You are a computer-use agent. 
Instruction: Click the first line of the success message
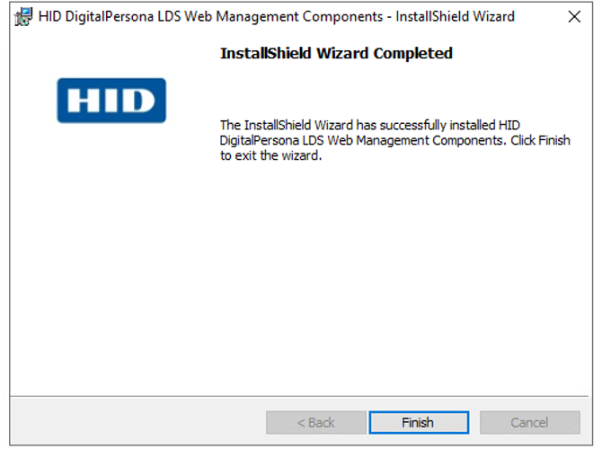370,125
